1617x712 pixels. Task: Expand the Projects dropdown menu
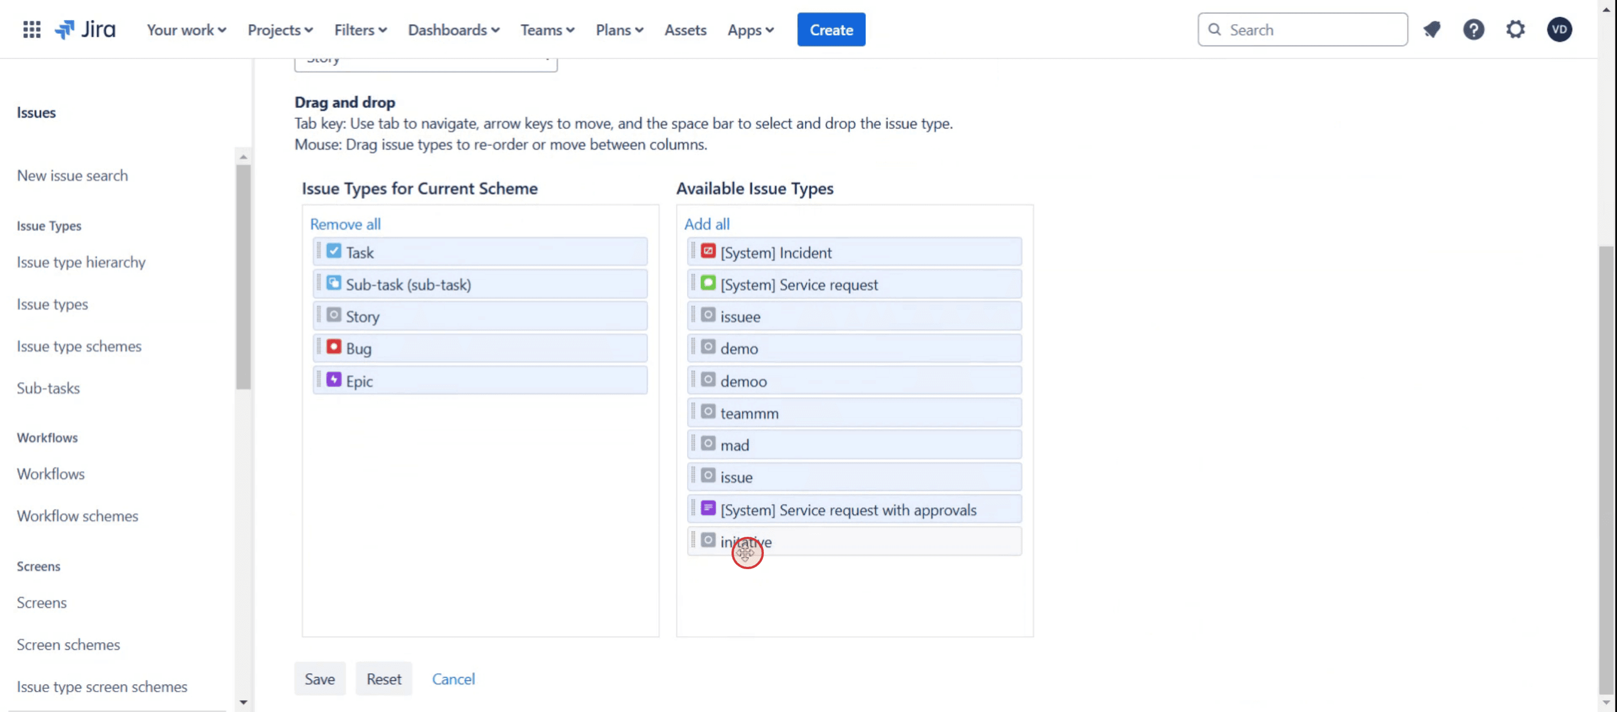click(x=280, y=30)
